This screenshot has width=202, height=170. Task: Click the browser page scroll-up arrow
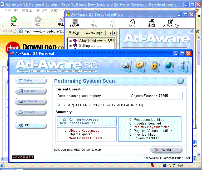(x=199, y=38)
